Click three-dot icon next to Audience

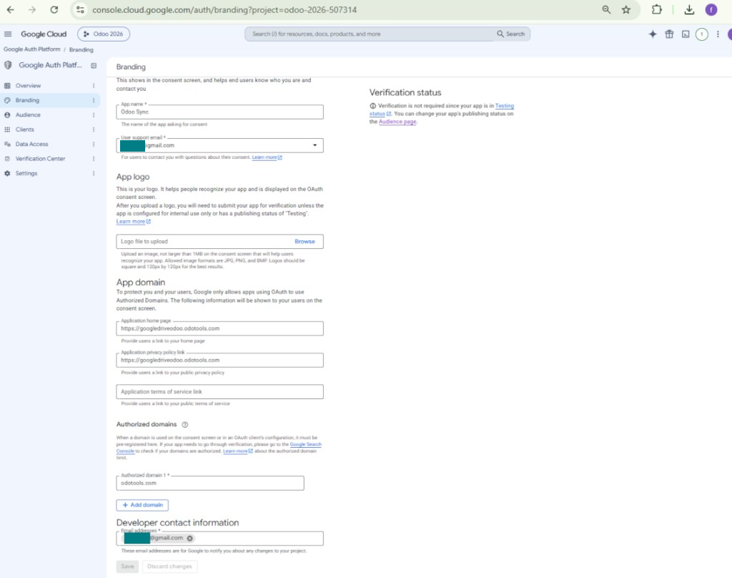coord(94,115)
